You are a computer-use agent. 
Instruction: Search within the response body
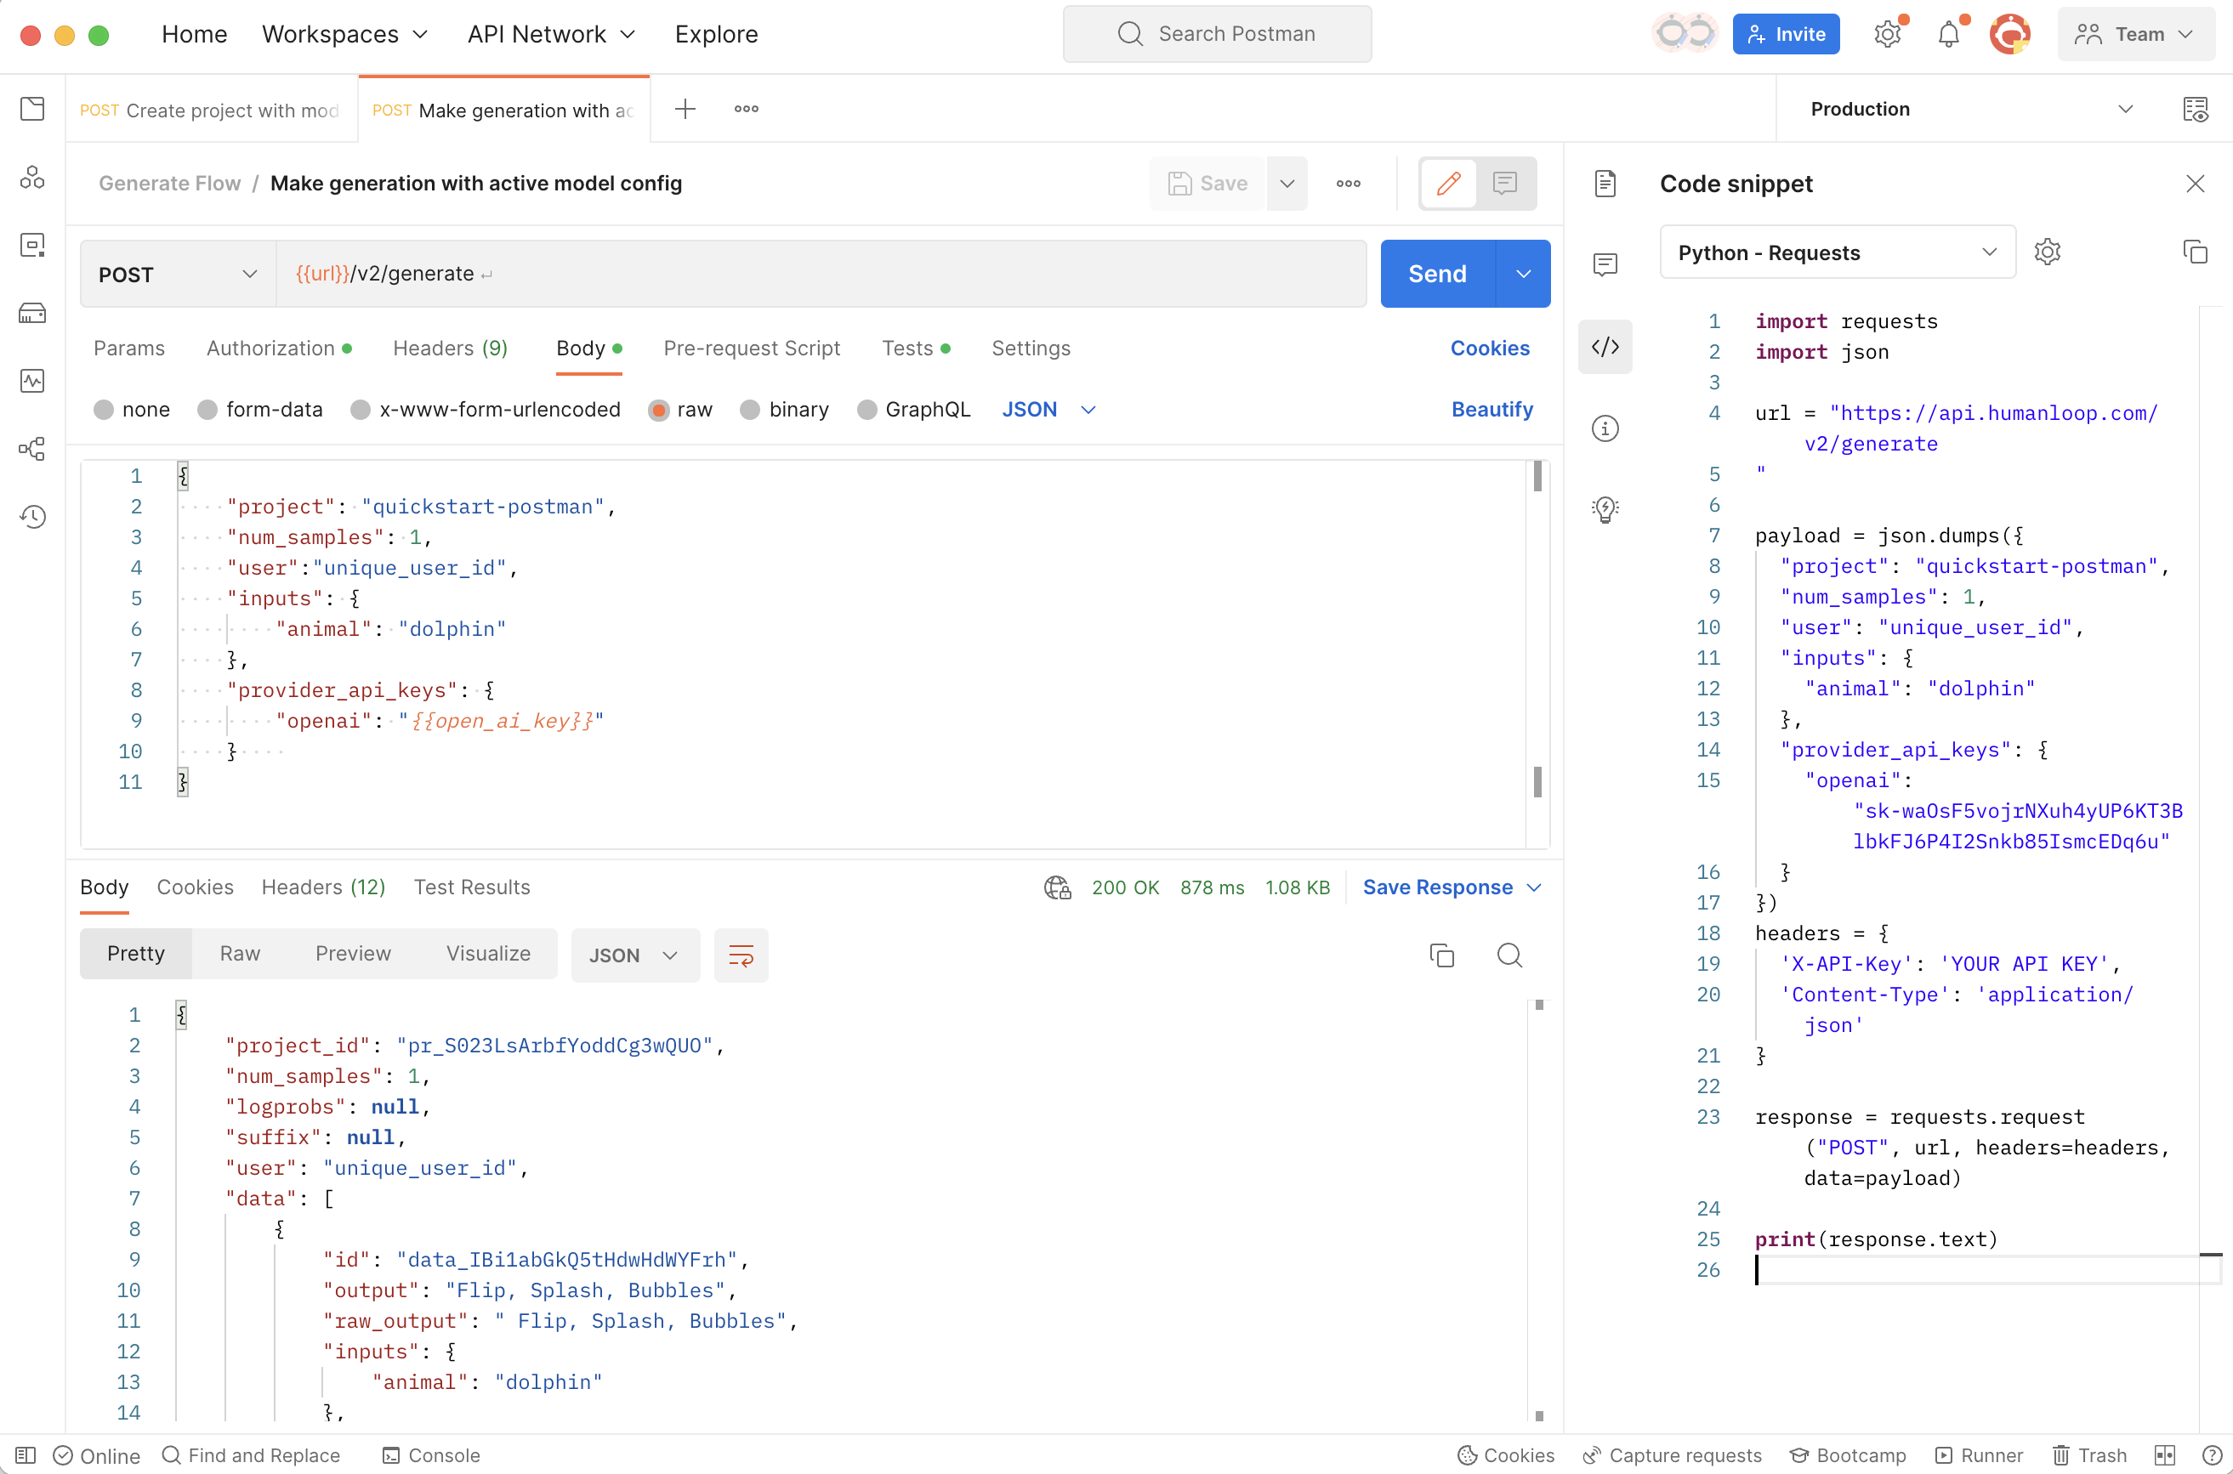click(x=1509, y=955)
